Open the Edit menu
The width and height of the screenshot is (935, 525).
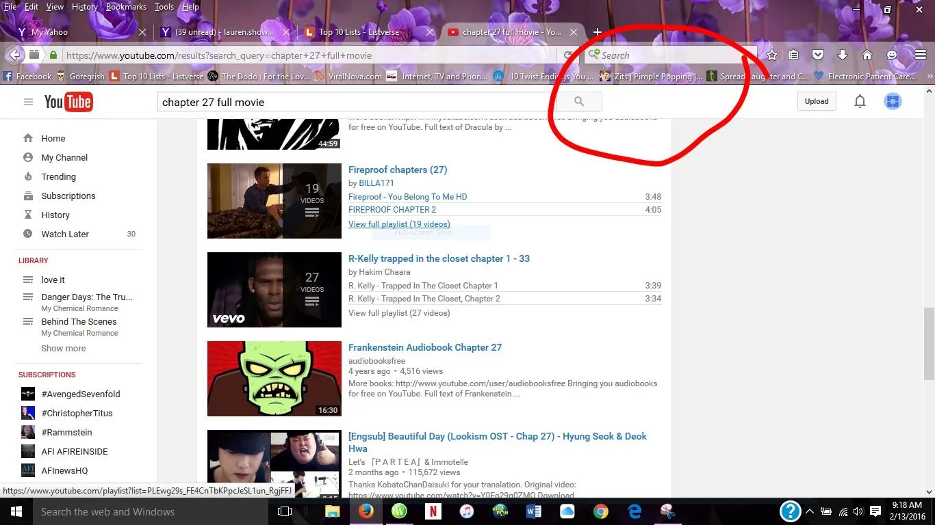point(31,7)
